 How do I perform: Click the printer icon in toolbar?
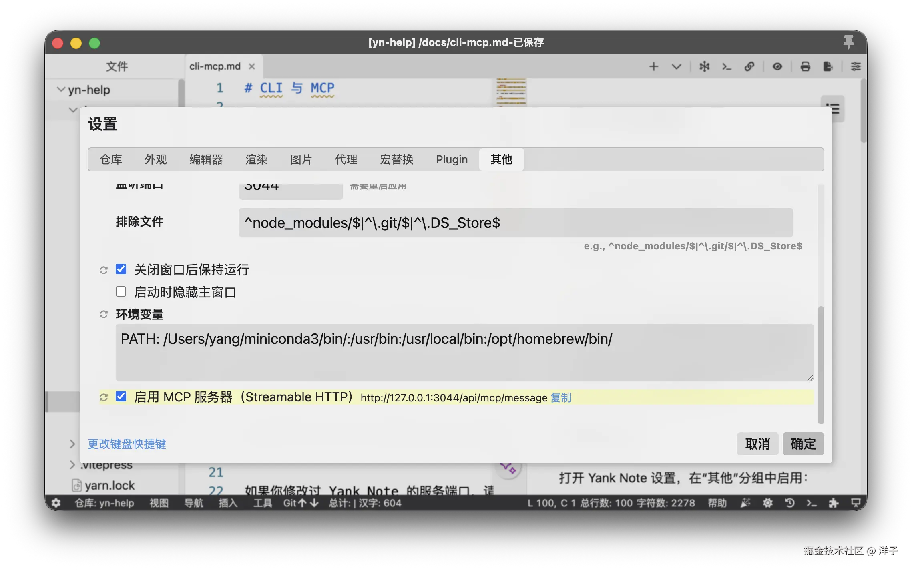[x=805, y=67]
